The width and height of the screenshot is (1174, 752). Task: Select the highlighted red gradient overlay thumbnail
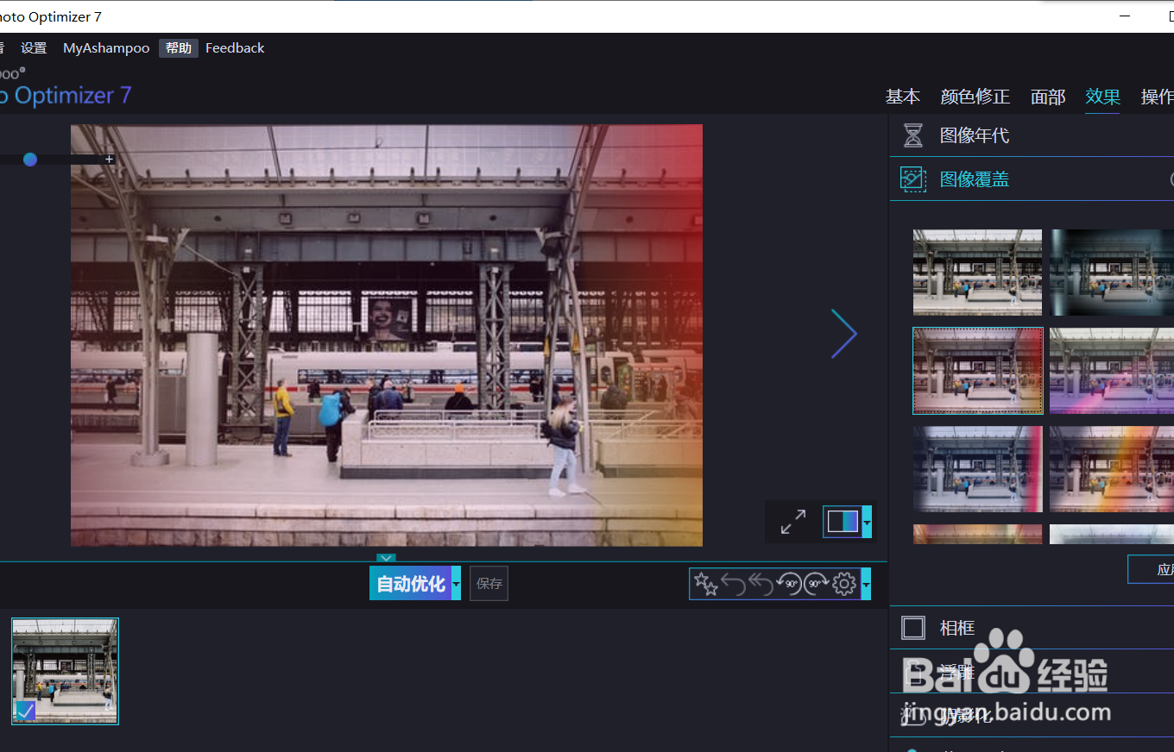point(977,371)
